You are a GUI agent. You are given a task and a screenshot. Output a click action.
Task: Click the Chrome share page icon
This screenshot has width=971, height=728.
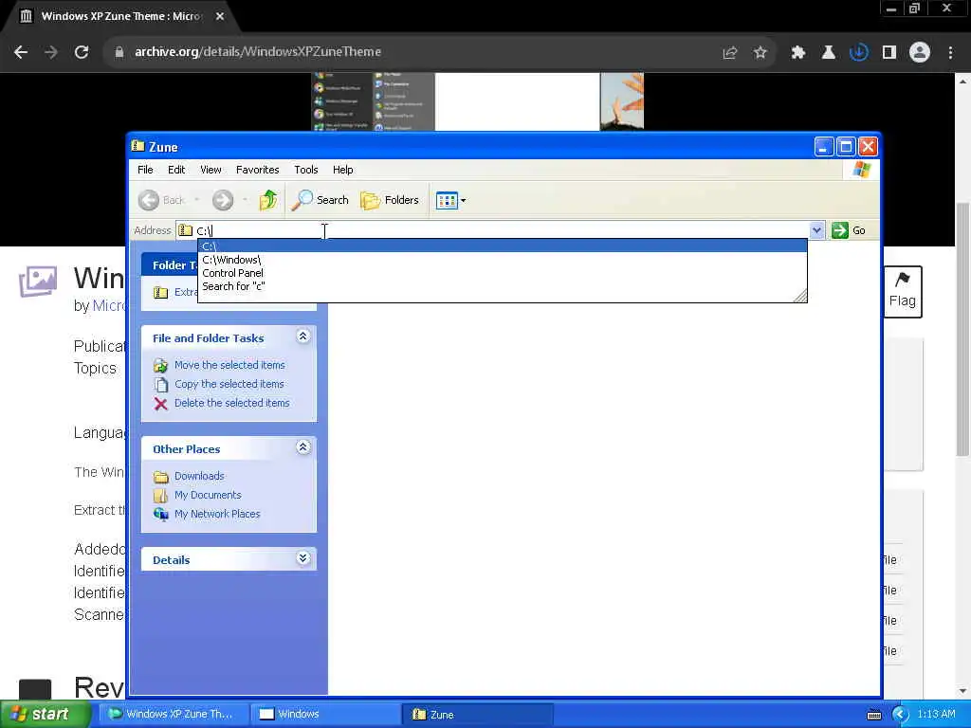click(x=730, y=53)
